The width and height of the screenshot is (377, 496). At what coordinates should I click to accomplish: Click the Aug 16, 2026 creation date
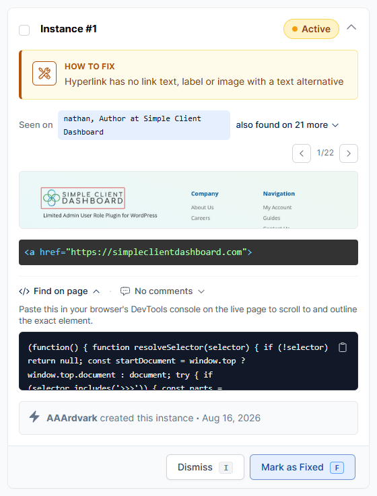pos(231,418)
